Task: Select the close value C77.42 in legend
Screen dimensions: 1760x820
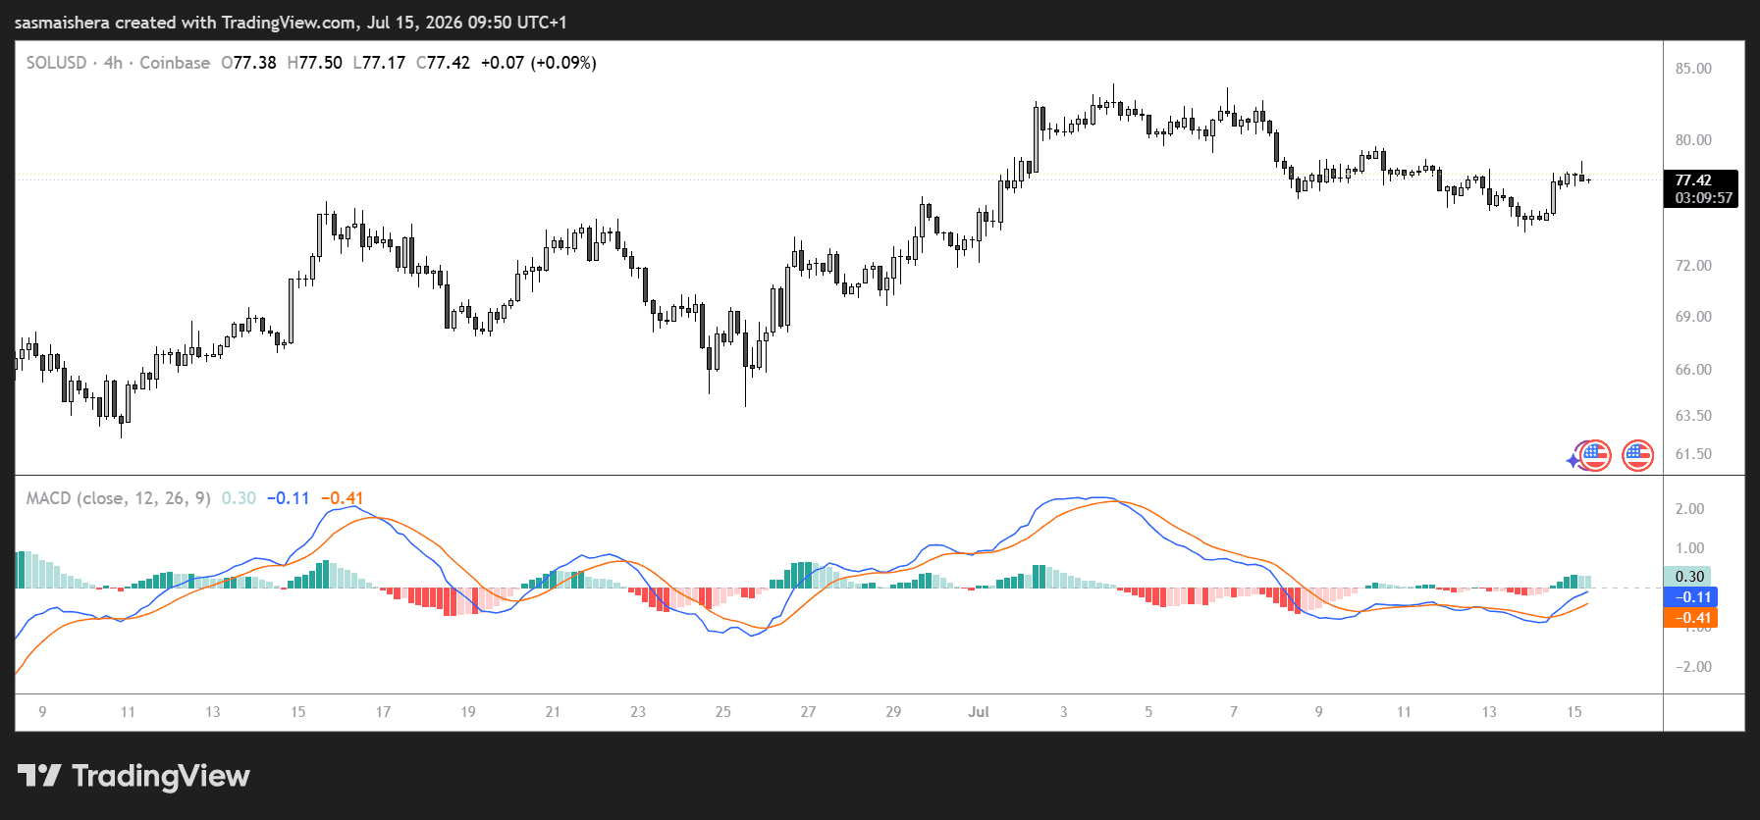Action: (x=443, y=63)
